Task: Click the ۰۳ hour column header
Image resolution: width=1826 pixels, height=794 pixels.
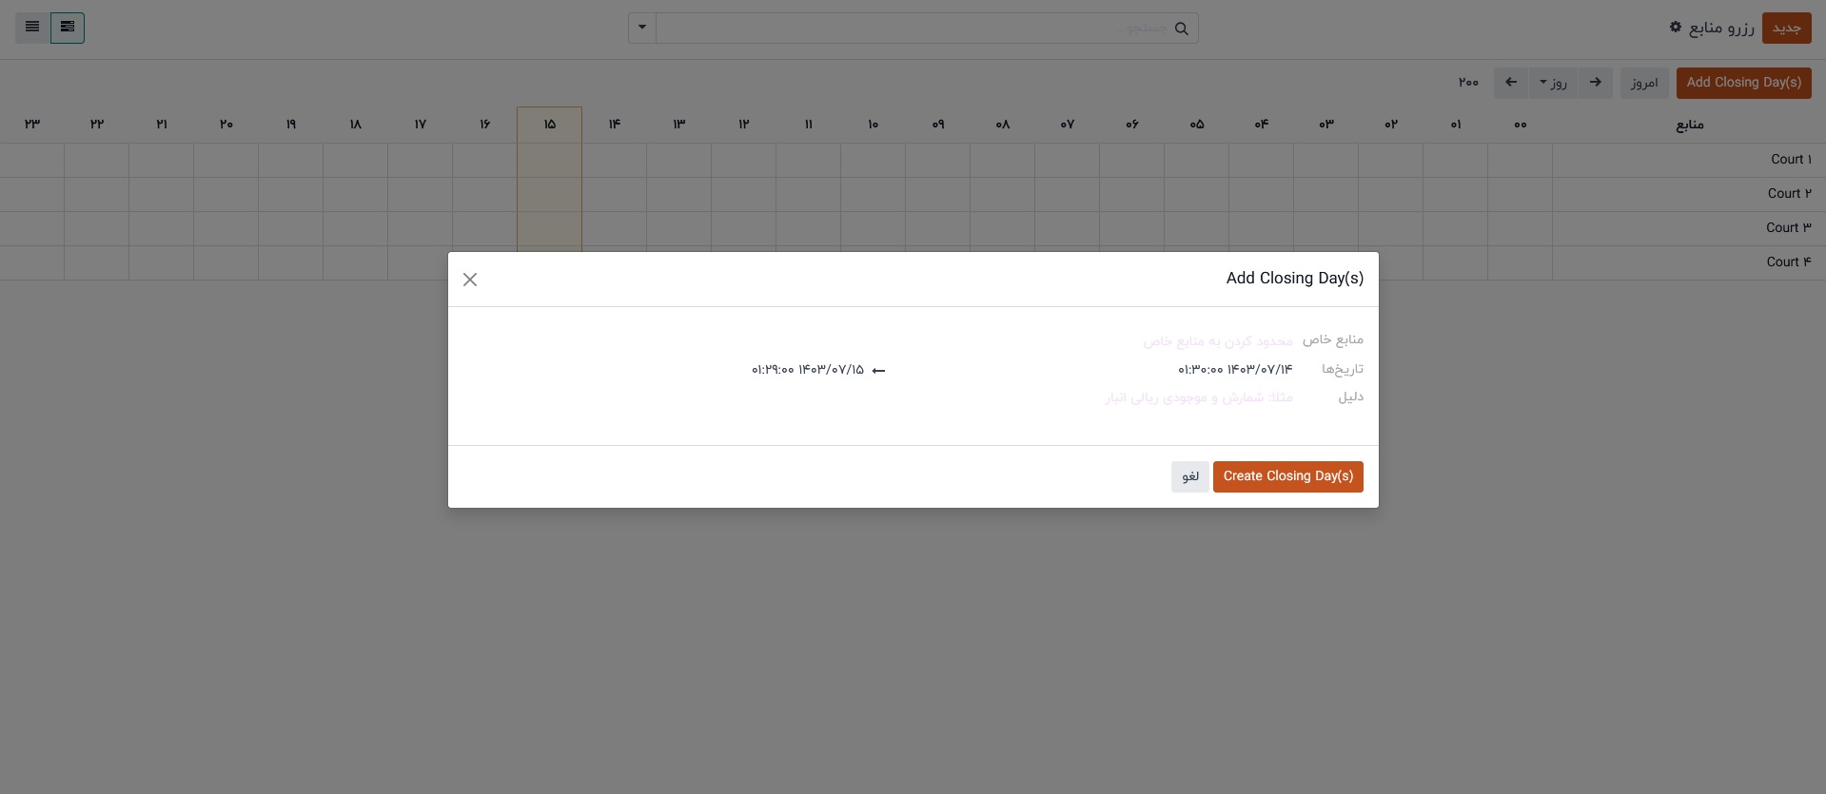Action: coord(1326,125)
